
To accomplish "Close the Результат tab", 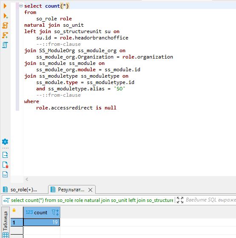I will pyautogui.click(x=90, y=190).
